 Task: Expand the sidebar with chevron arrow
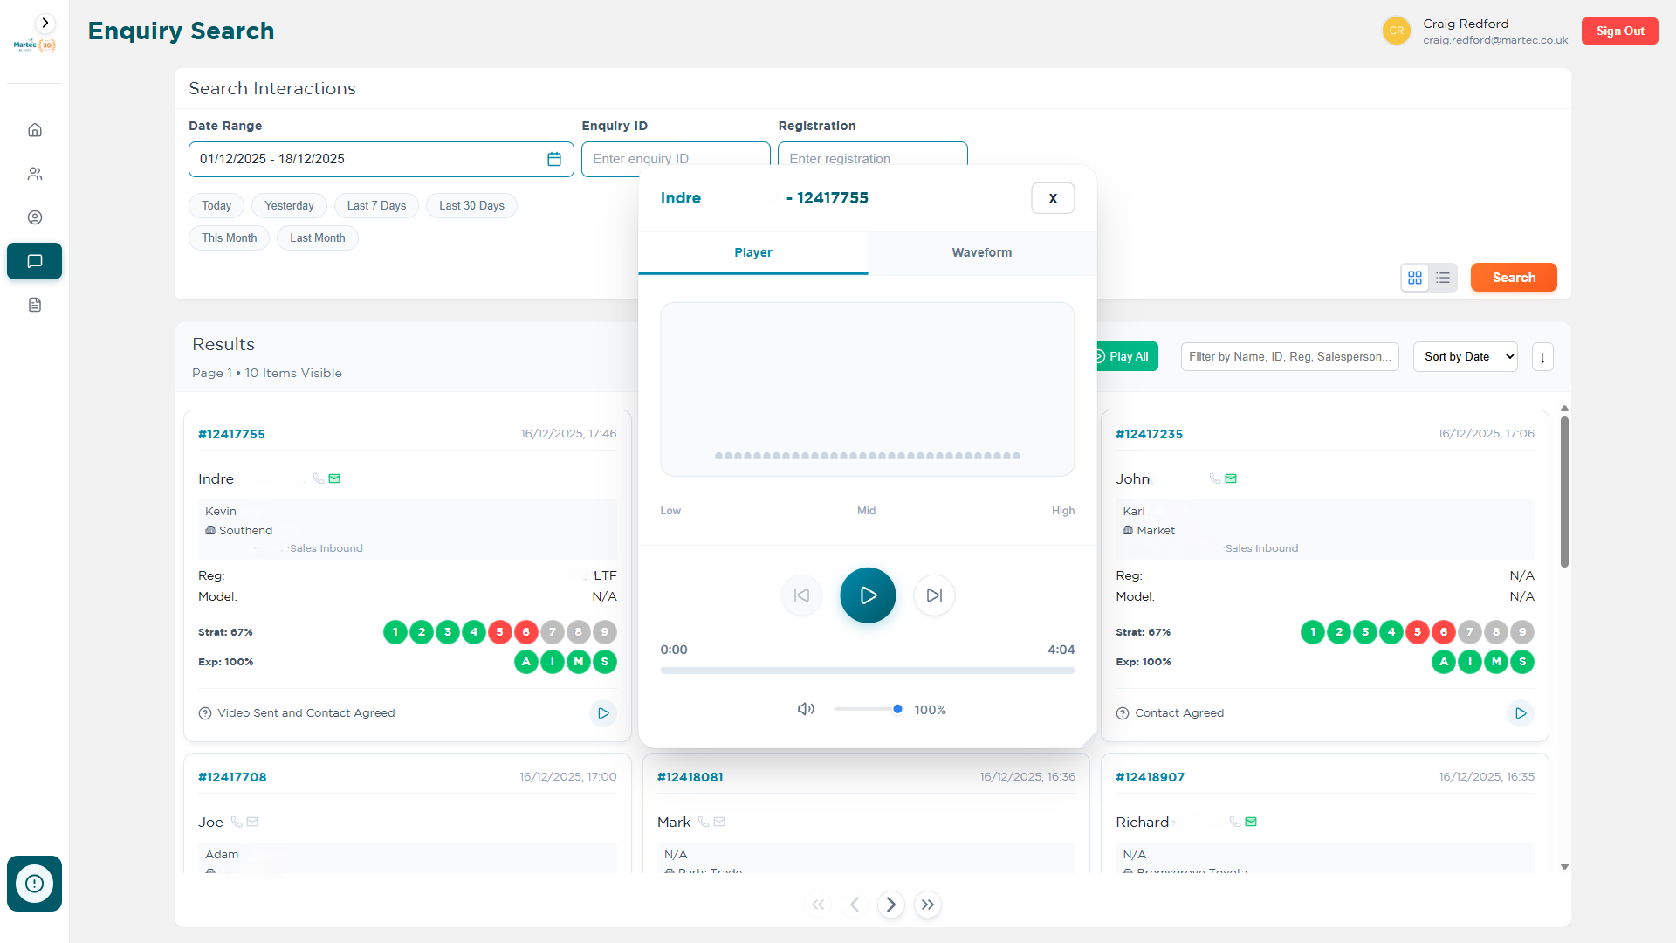(45, 24)
